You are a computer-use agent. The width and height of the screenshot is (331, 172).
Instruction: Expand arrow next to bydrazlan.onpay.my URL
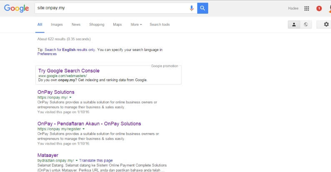(77, 160)
